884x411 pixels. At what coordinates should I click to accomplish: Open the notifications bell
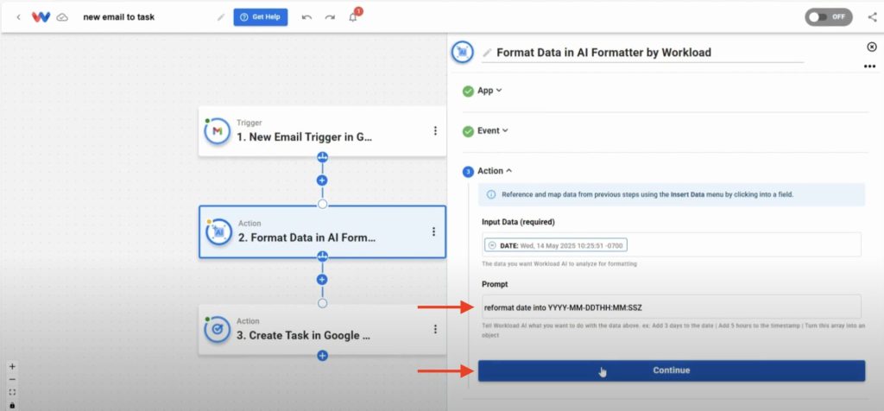(x=353, y=17)
